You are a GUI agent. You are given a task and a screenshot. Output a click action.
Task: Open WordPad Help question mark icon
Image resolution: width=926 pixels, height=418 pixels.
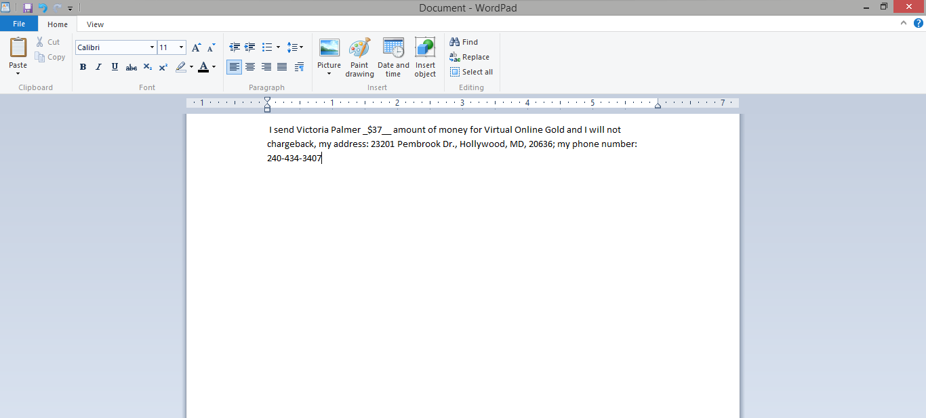click(919, 23)
